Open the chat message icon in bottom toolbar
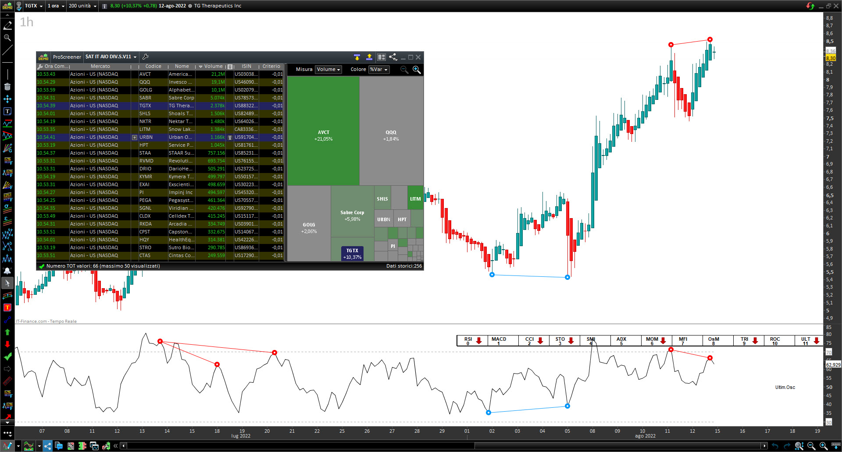This screenshot has height=452, width=842. pyautogui.click(x=59, y=446)
